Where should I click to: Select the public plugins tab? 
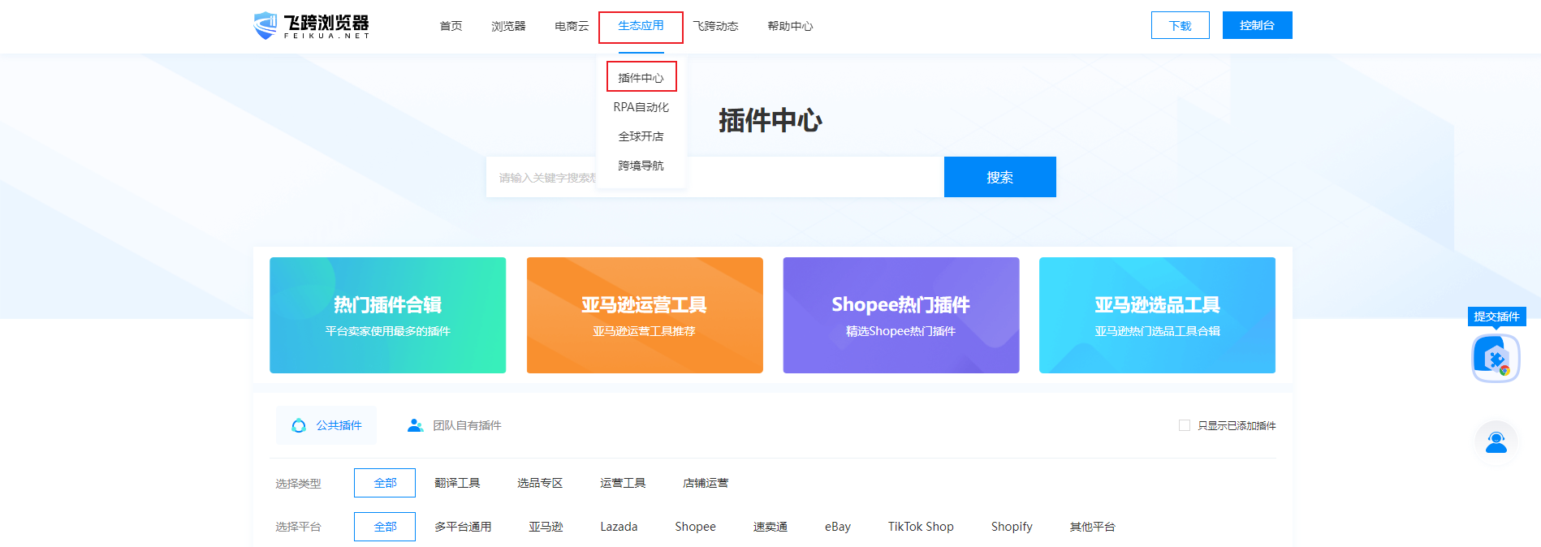coord(326,425)
